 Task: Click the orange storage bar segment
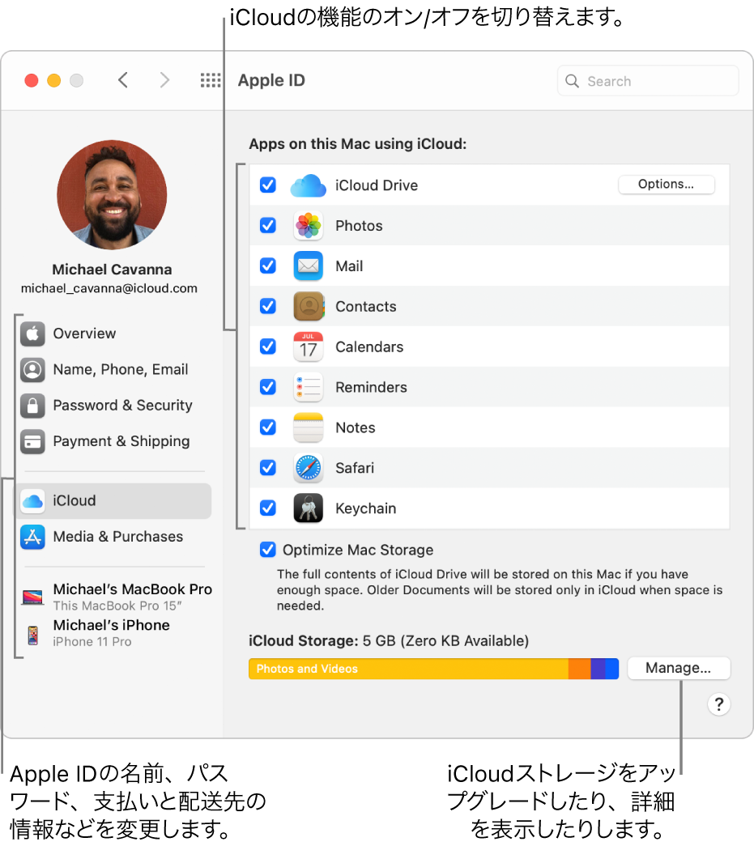point(580,669)
